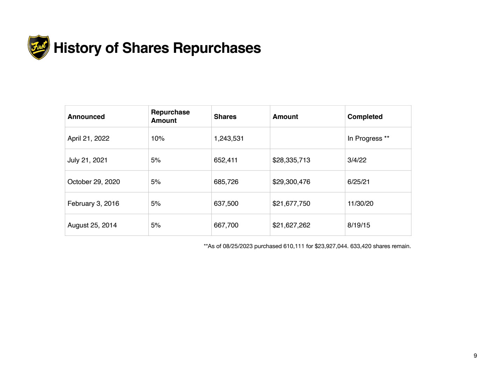The height and width of the screenshot is (373, 497).
Task: Click the "Amount" column header
Action: coord(285,117)
